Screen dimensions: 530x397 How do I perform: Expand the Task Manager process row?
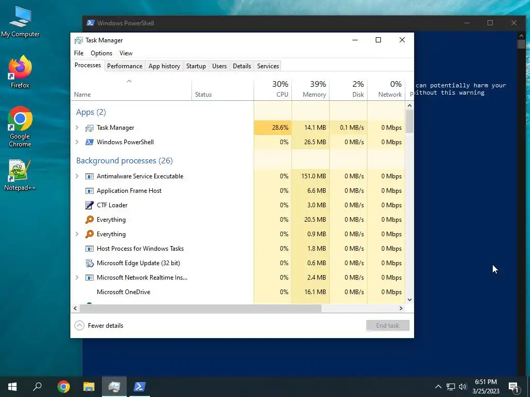click(x=77, y=128)
